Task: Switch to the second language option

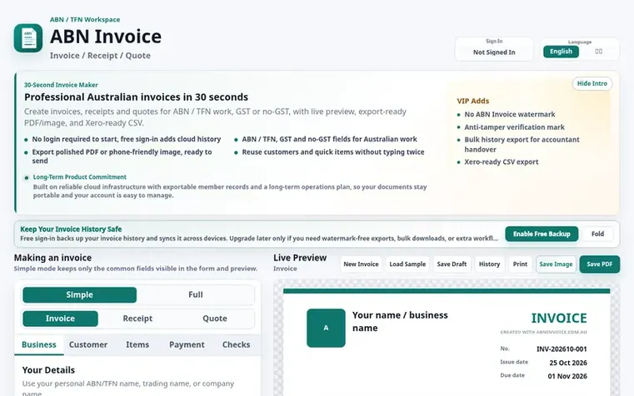Action: (x=598, y=52)
